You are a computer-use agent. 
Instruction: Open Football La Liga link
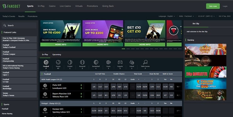(x=19, y=81)
